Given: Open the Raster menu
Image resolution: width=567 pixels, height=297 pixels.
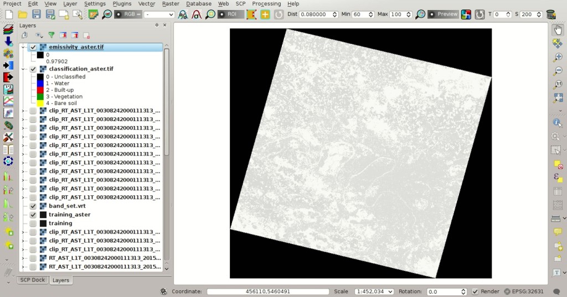Looking at the screenshot, I should 171,4.
